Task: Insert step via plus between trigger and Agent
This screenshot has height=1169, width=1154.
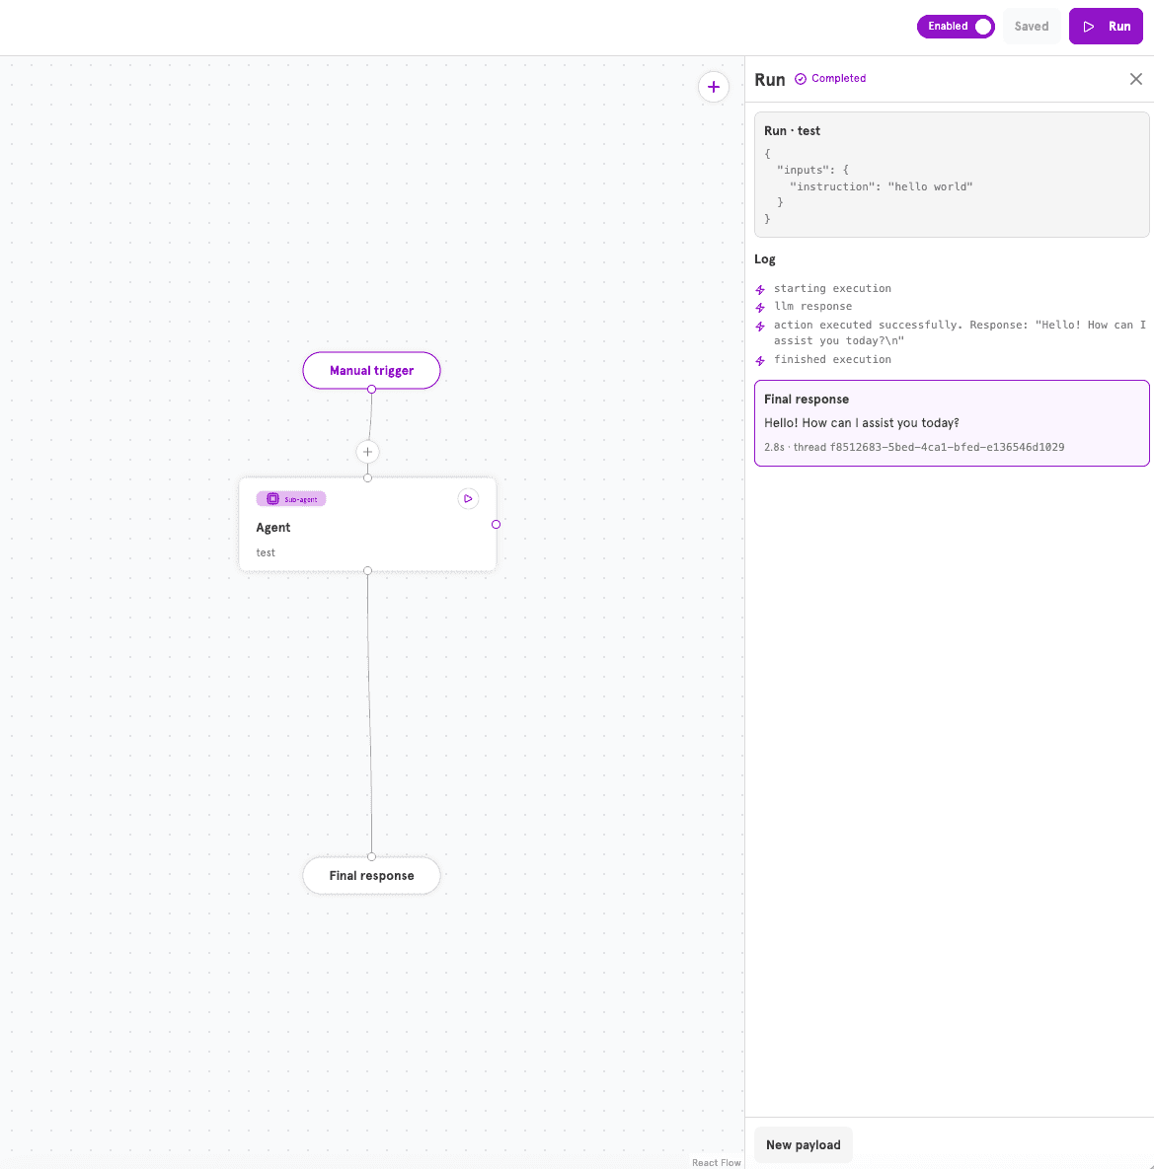Action: 368,452
